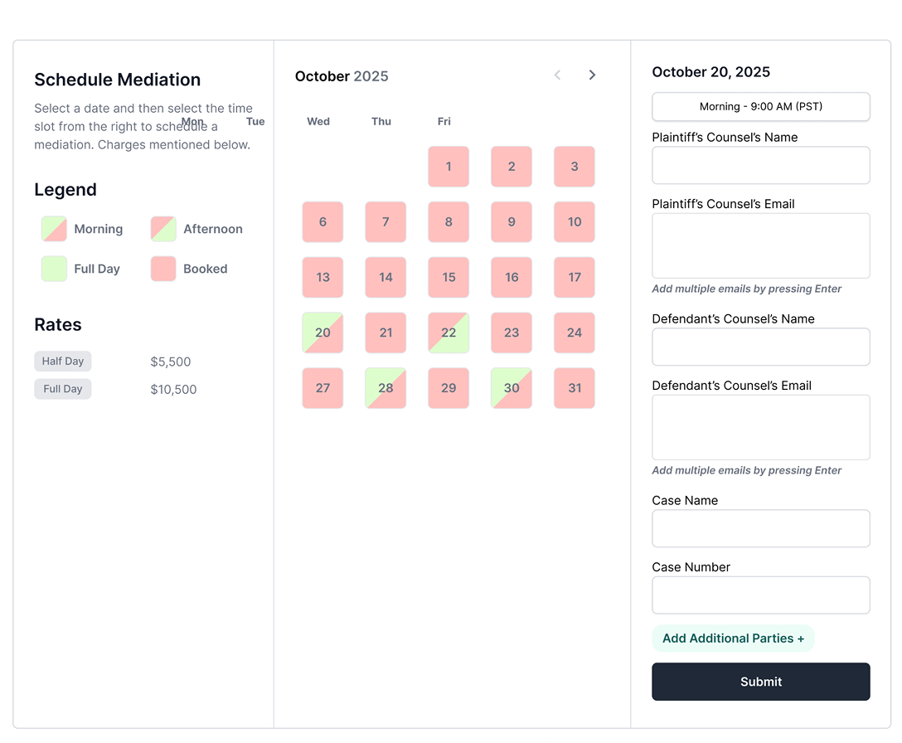Go to previous month using left chevron
Screen dimensions: 902x743
click(557, 75)
